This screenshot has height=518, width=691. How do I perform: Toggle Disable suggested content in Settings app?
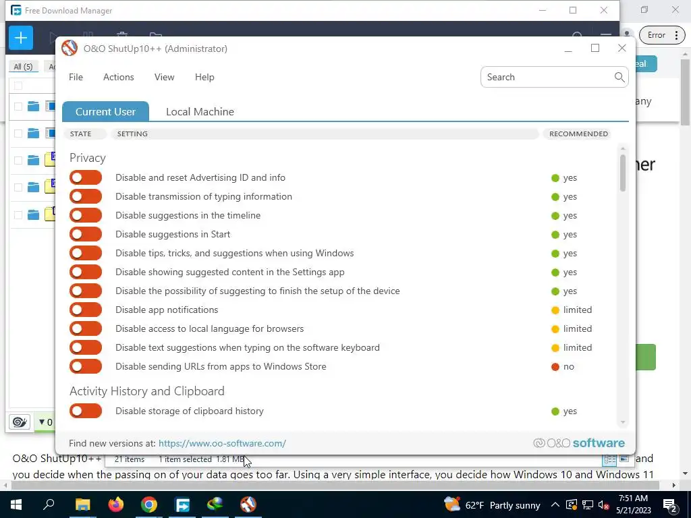pos(86,272)
